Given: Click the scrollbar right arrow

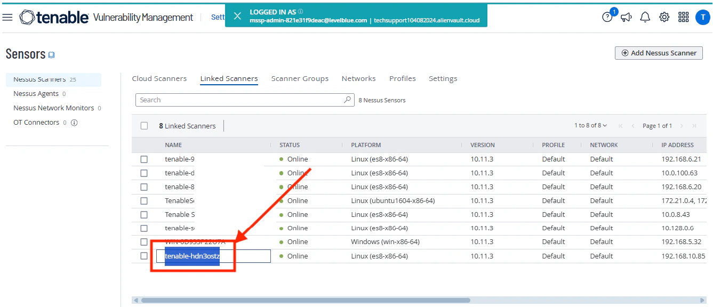Looking at the screenshot, I should tap(703, 300).
